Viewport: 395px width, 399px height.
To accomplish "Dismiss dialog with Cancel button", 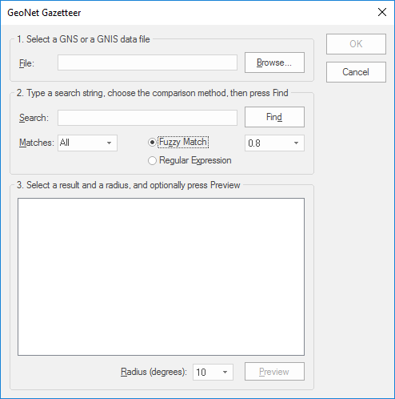I will (x=356, y=72).
